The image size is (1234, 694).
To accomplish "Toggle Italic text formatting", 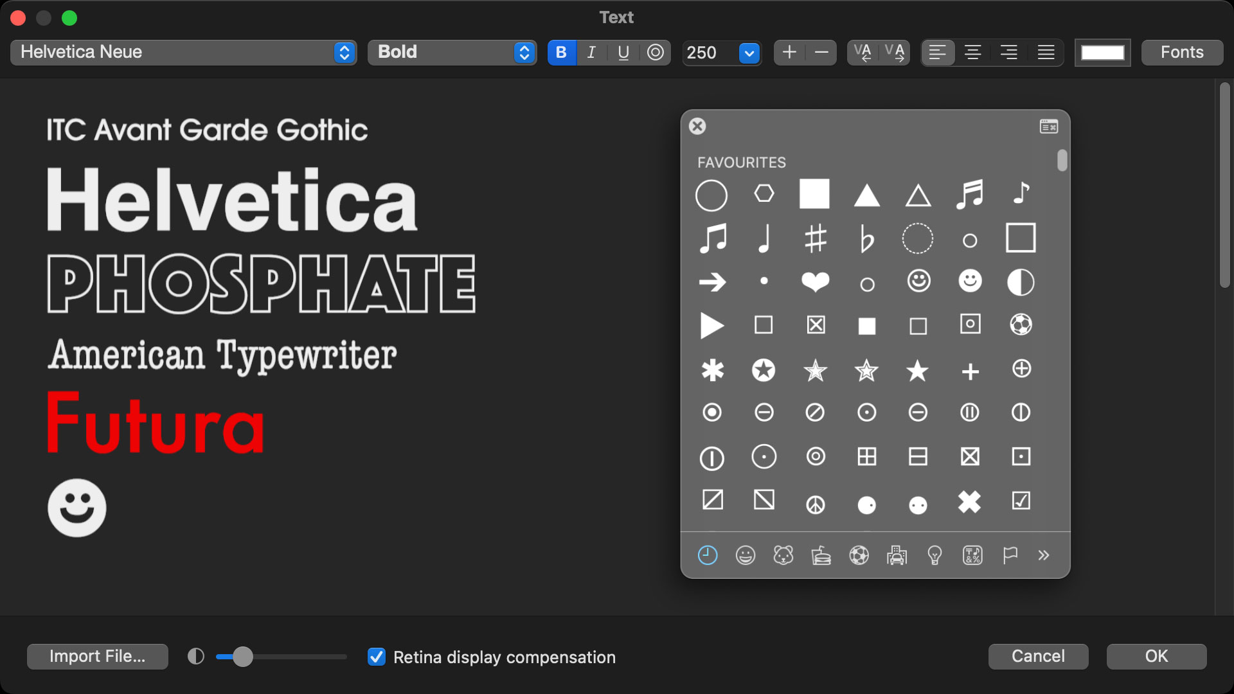I will coord(591,52).
